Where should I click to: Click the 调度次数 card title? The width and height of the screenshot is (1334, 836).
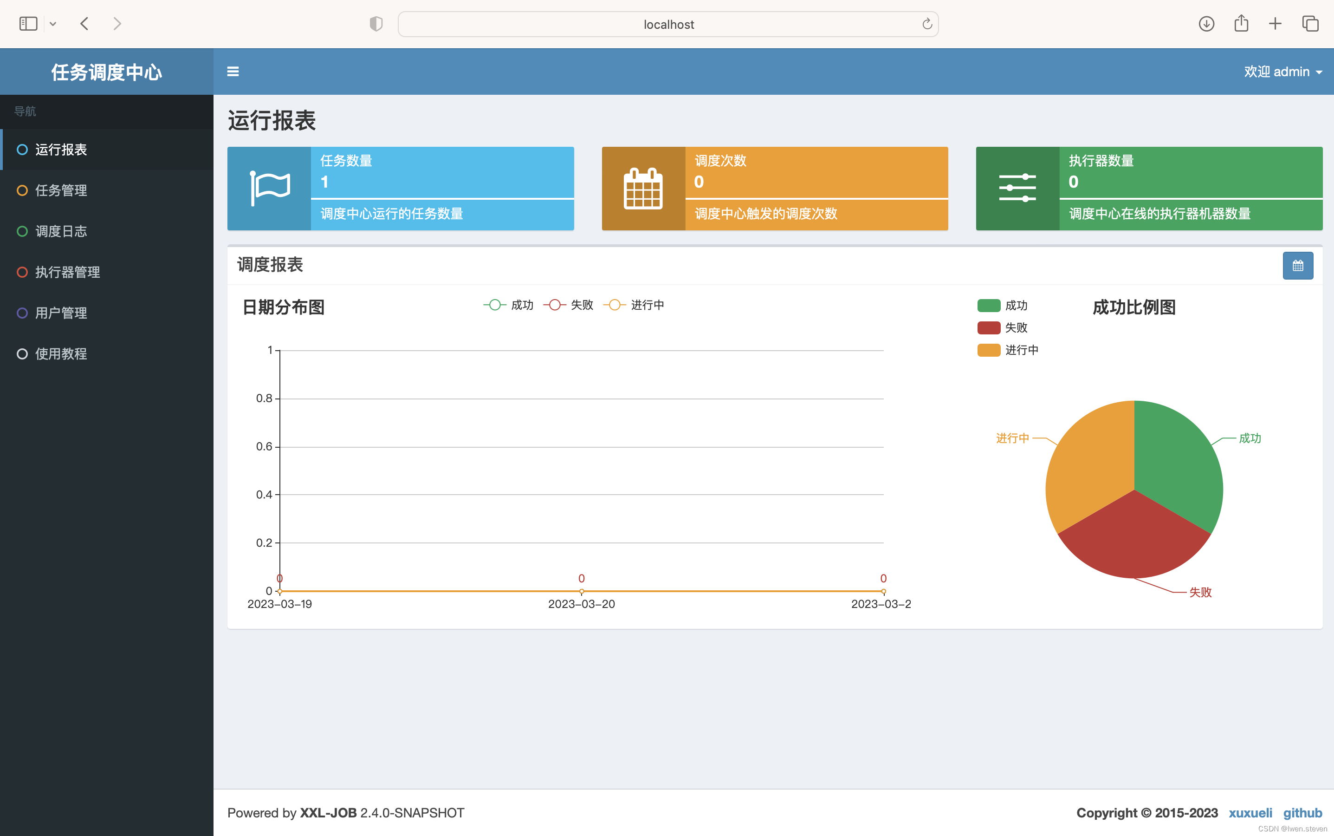[720, 160]
